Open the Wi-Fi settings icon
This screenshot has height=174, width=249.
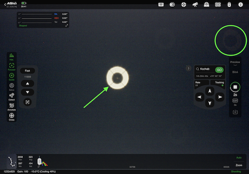pyautogui.click(x=161, y=4)
